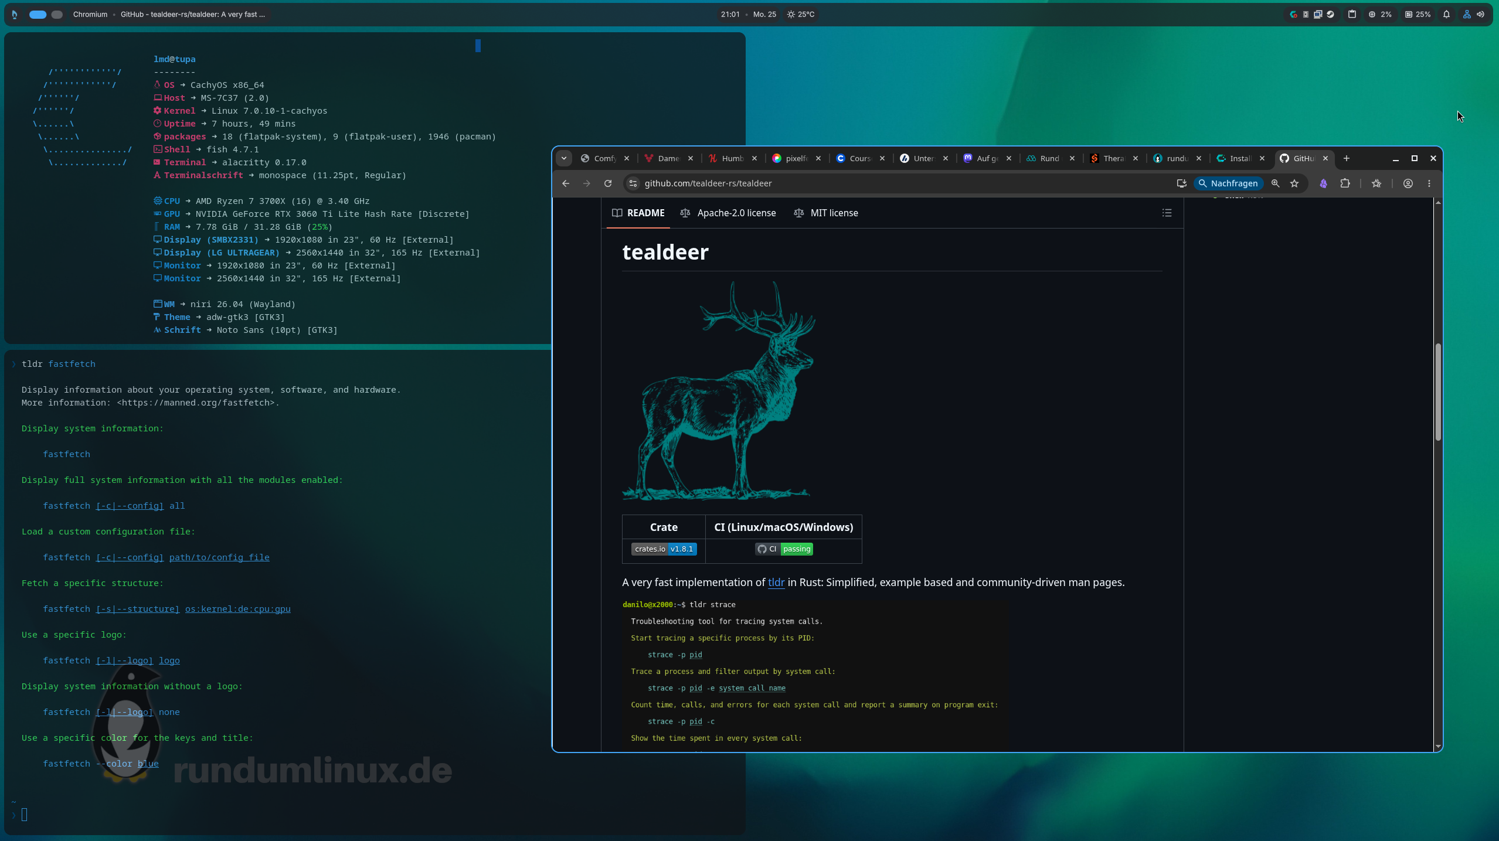Click the Nachfragen search chip
This screenshot has width=1499, height=841.
(1228, 183)
